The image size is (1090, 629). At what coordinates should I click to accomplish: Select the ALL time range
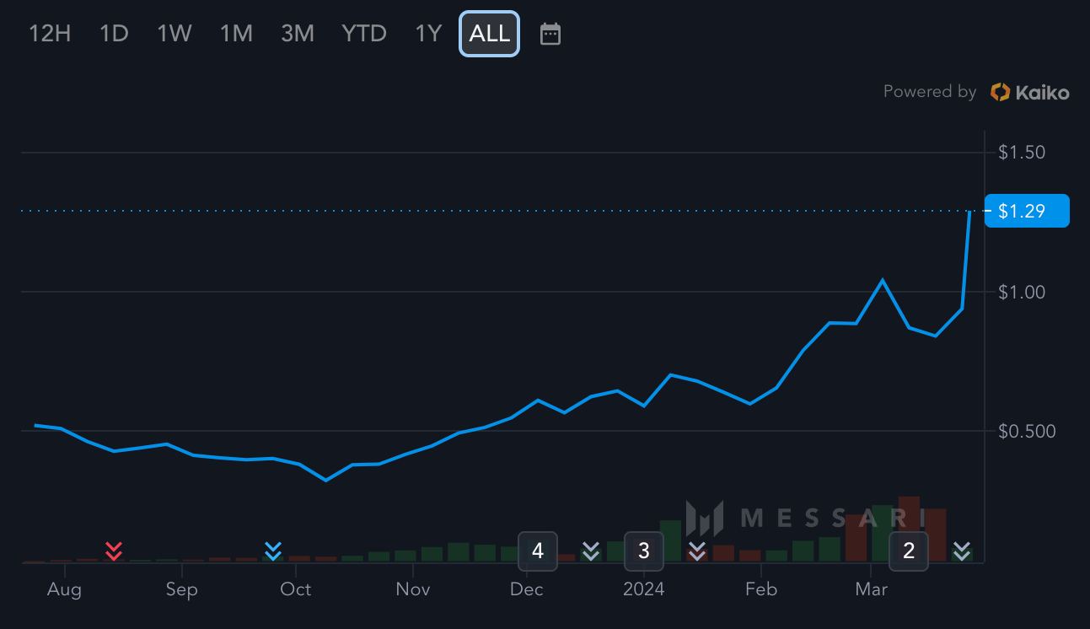coord(490,34)
